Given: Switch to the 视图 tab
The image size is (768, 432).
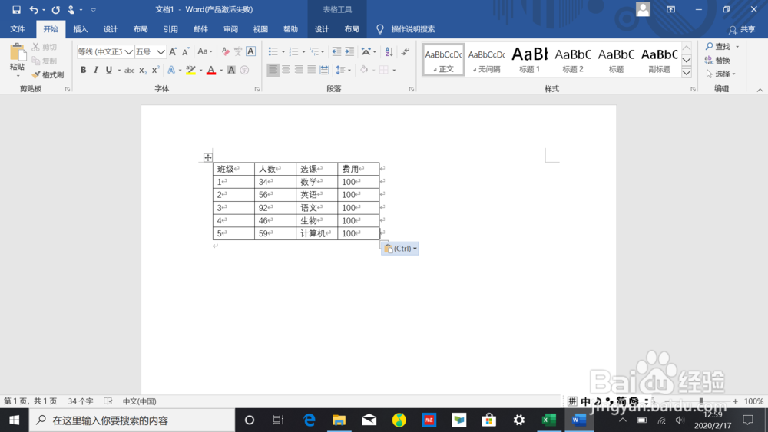Looking at the screenshot, I should click(260, 29).
